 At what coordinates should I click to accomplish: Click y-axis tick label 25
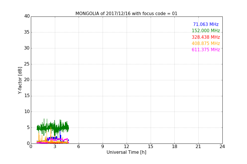(x=27, y=64)
